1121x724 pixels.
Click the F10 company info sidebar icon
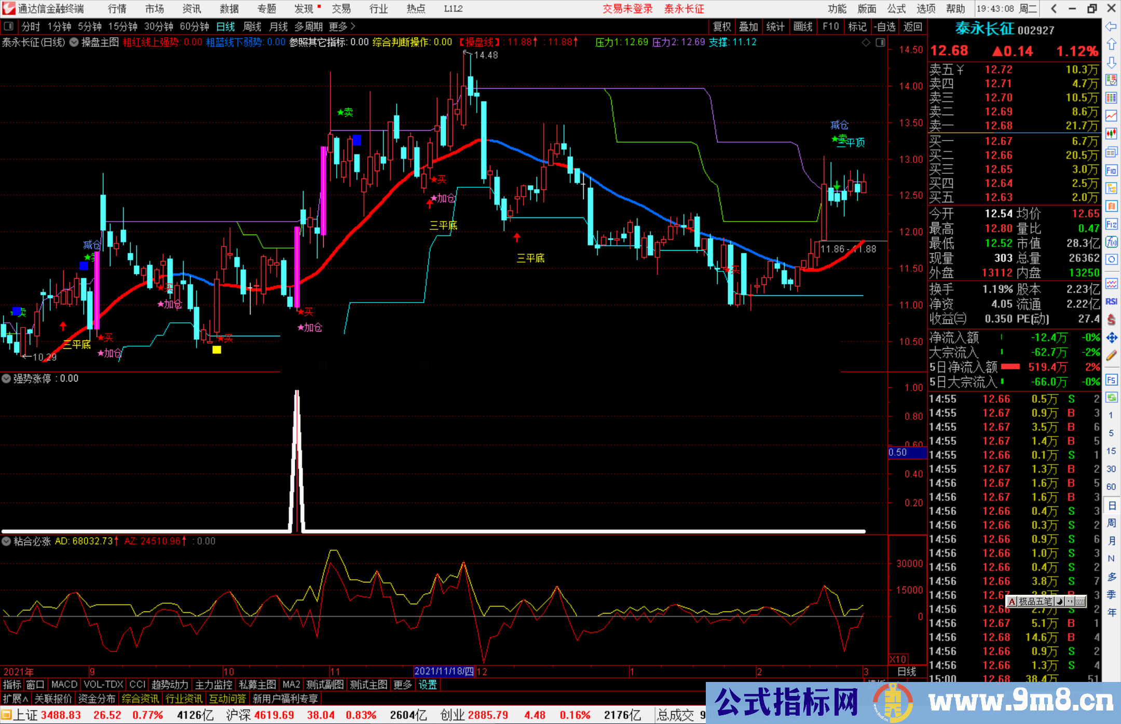(x=1111, y=170)
